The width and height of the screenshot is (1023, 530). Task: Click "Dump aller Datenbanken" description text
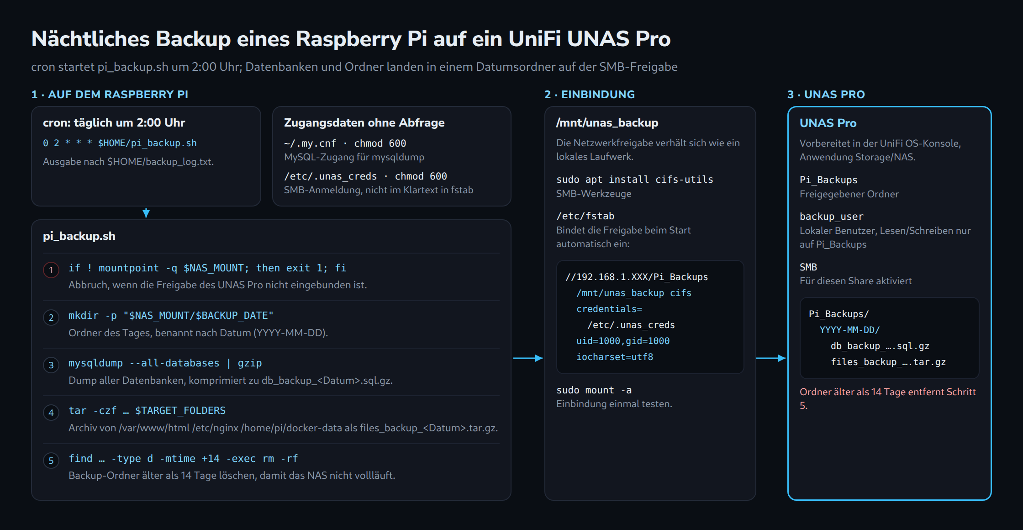click(x=231, y=380)
